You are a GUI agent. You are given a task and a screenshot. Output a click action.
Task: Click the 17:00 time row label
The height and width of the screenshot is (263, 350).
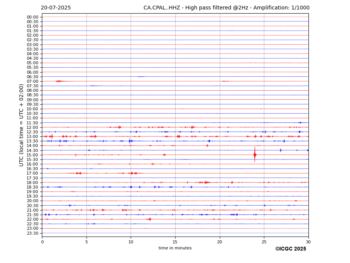click(x=32, y=173)
